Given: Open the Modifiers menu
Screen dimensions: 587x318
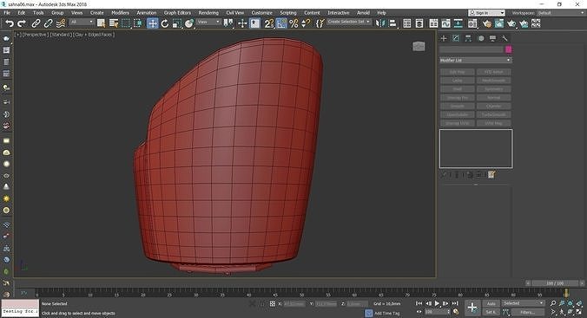Looking at the screenshot, I should (x=120, y=13).
